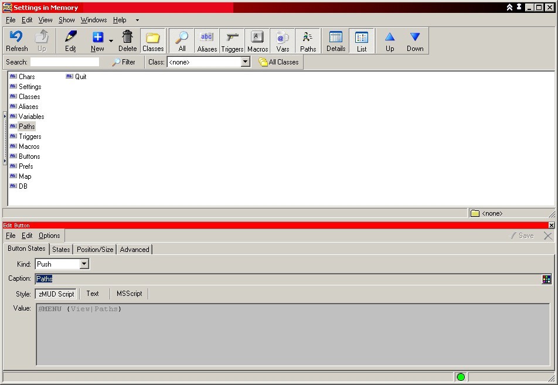Image resolution: width=558 pixels, height=385 pixels.
Task: Select the Prefs button item
Action: [x=21, y=166]
